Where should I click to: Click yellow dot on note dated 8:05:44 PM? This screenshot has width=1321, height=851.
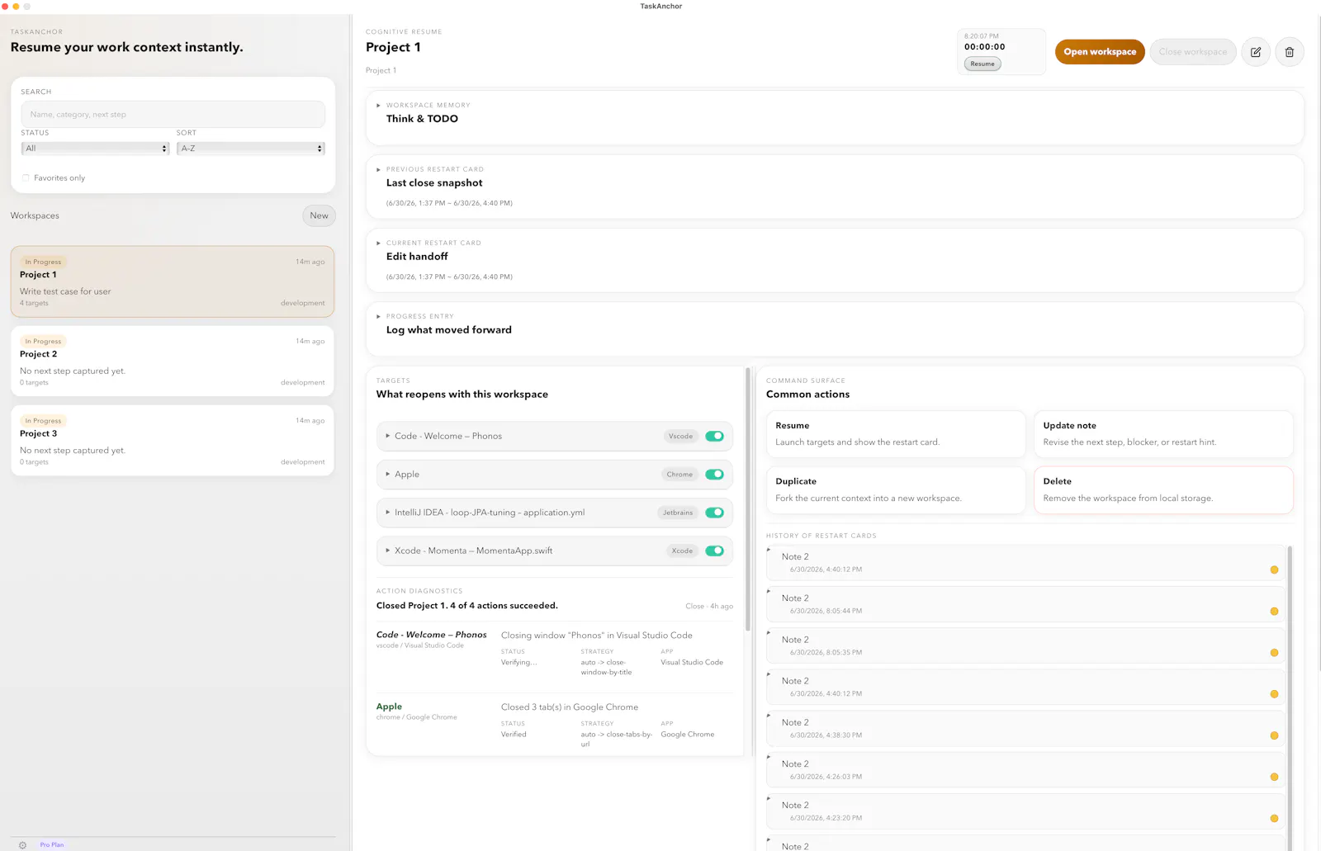(1274, 612)
